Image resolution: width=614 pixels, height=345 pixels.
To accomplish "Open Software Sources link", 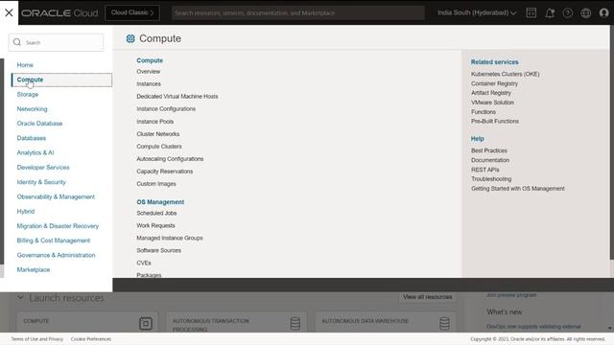I will click(158, 250).
